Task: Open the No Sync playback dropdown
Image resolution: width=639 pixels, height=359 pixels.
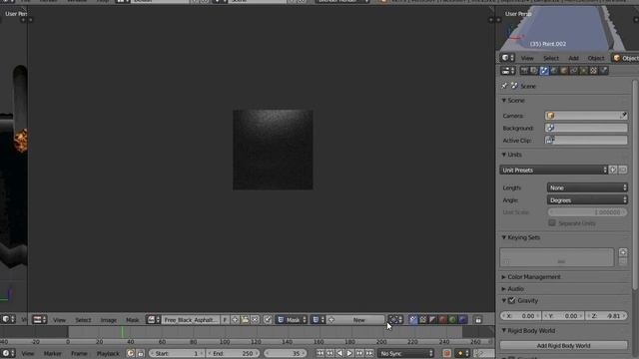Action: click(406, 353)
